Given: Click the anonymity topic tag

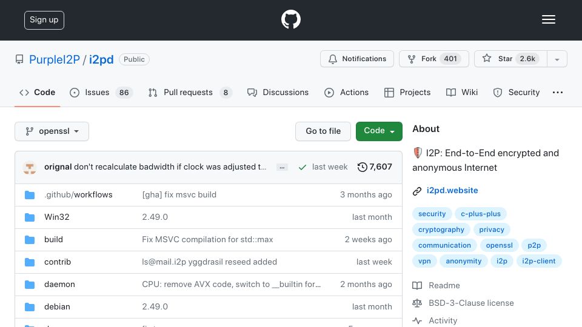Looking at the screenshot, I should pos(464,261).
